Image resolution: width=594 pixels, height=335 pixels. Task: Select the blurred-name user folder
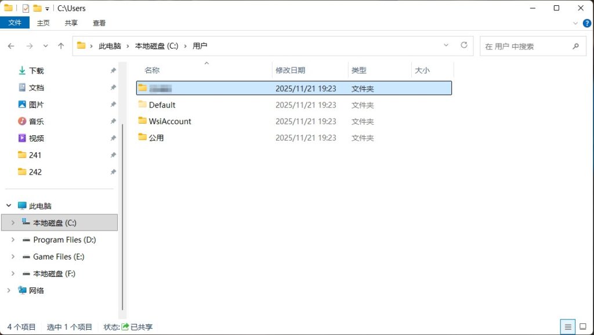pyautogui.click(x=294, y=88)
